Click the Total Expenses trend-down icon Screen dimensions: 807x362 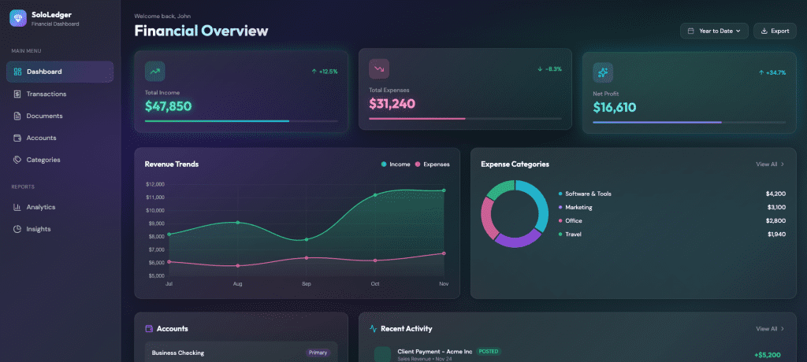[x=379, y=69]
